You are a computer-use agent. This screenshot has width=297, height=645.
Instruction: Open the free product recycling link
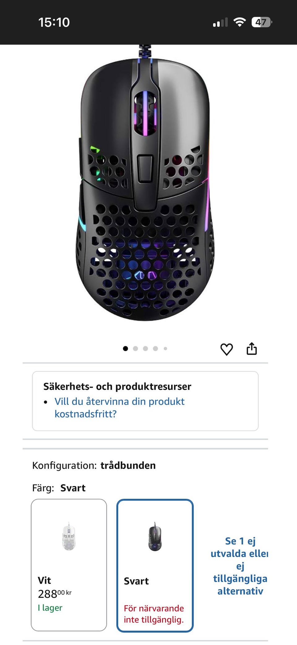click(x=119, y=408)
